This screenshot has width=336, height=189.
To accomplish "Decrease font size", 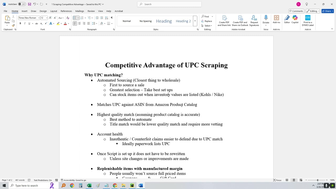I will pos(55,18).
